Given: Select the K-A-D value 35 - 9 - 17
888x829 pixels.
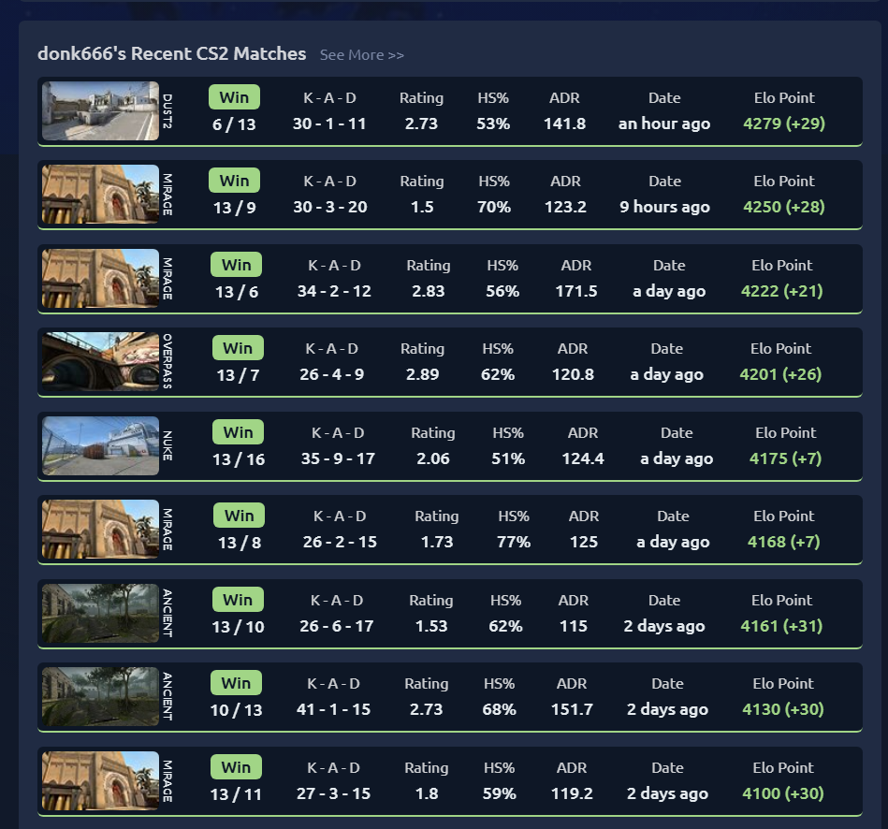Looking at the screenshot, I should [x=338, y=458].
